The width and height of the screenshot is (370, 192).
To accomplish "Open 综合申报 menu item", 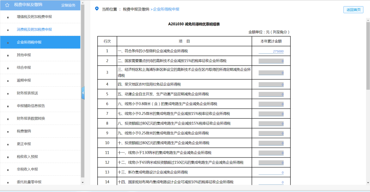I will click(x=40, y=68).
